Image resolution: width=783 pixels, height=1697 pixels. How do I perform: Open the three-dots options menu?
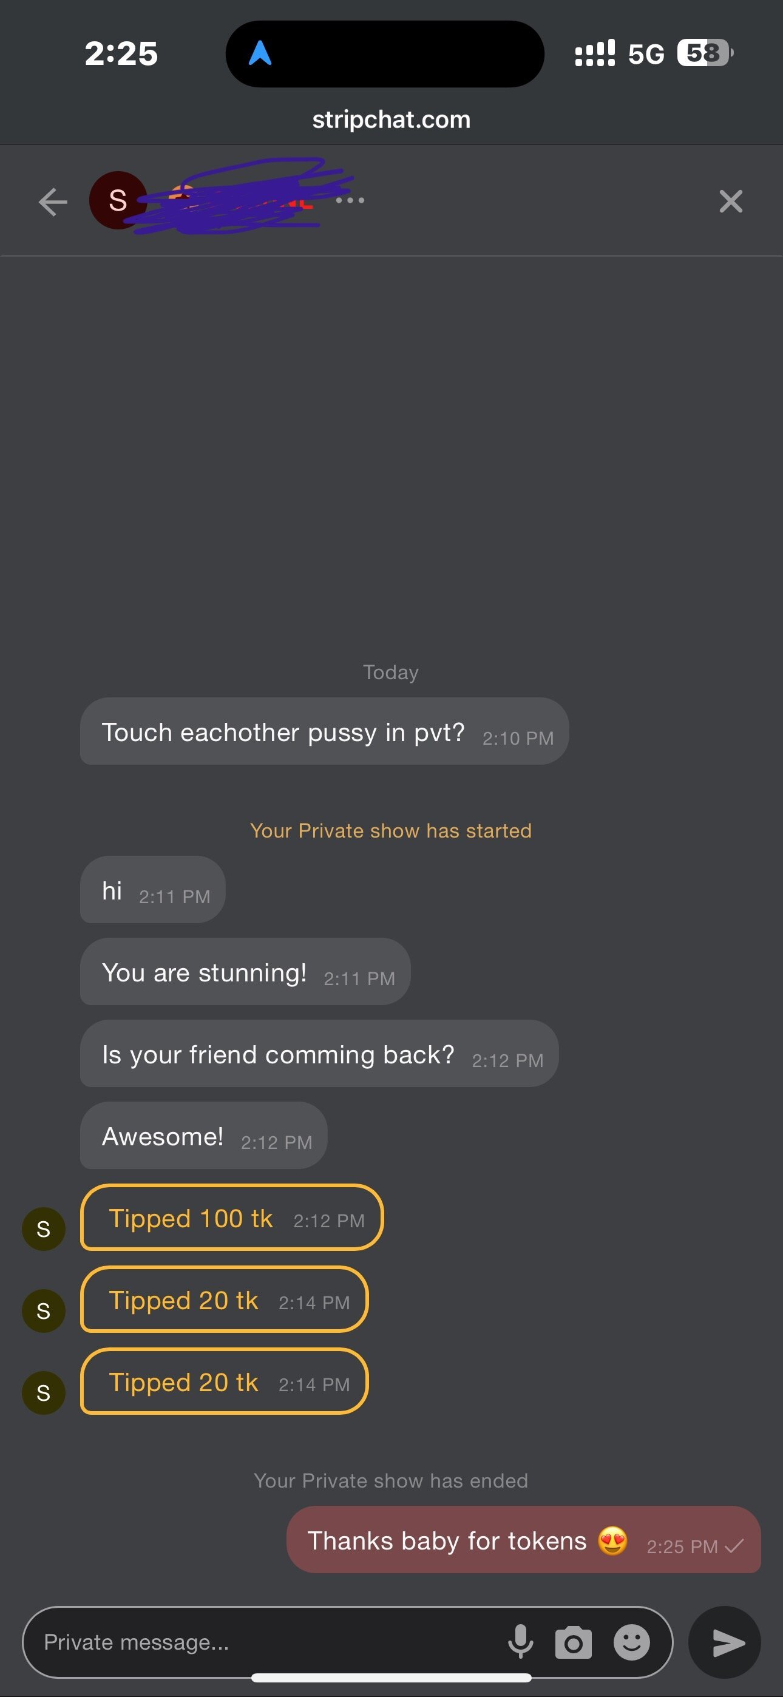click(x=350, y=200)
